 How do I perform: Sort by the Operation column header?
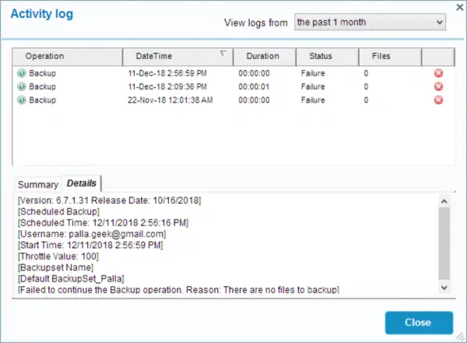point(67,56)
